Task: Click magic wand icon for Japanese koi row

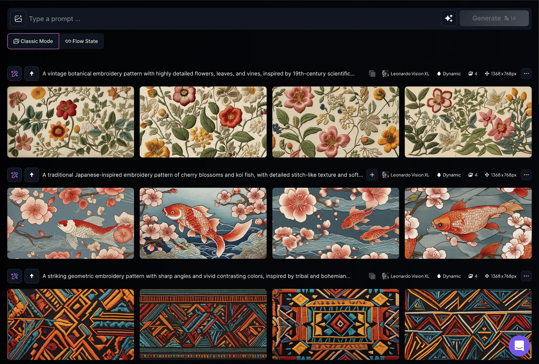Action: click(15, 175)
